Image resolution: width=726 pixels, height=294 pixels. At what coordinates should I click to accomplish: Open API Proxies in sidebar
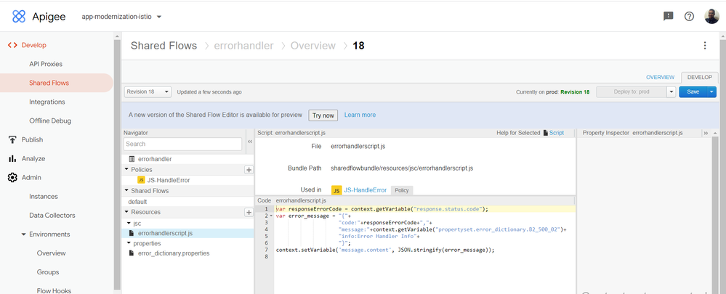[46, 64]
